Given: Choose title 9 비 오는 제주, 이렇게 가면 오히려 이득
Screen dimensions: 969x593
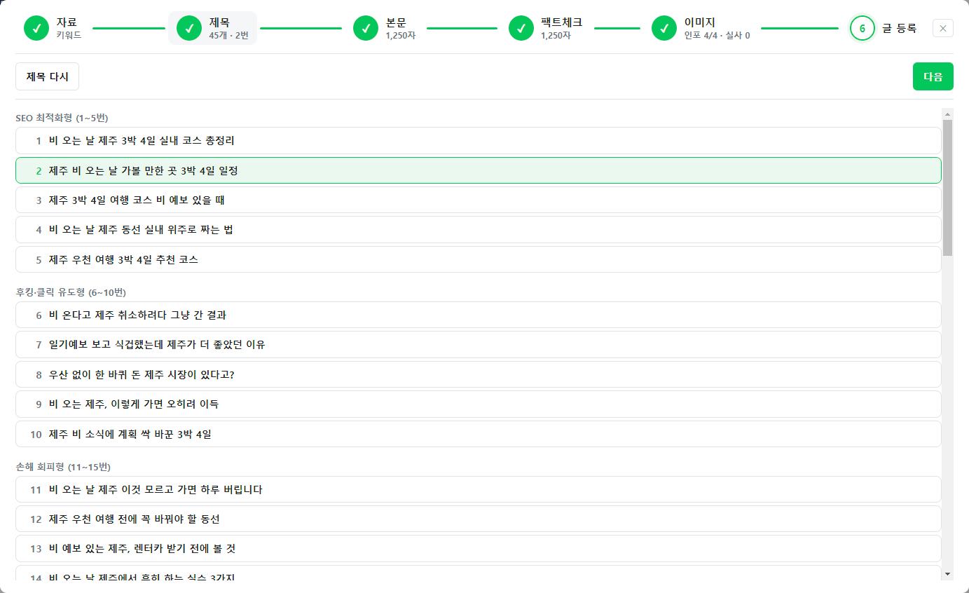Looking at the screenshot, I should pos(478,404).
